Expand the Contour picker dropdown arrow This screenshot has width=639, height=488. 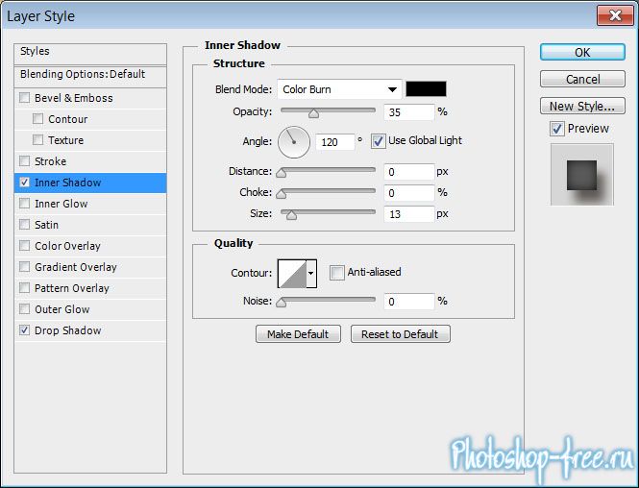[310, 274]
